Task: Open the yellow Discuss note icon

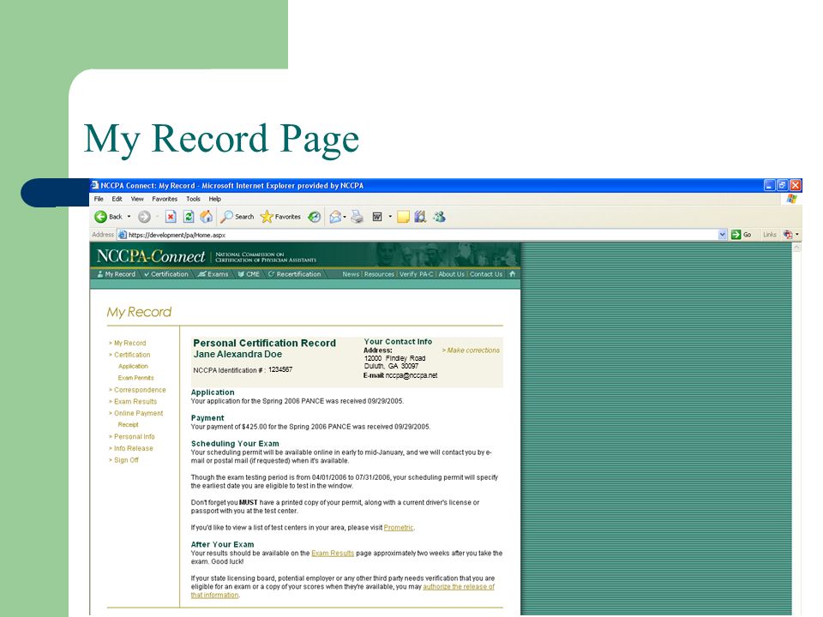Action: coord(403,217)
